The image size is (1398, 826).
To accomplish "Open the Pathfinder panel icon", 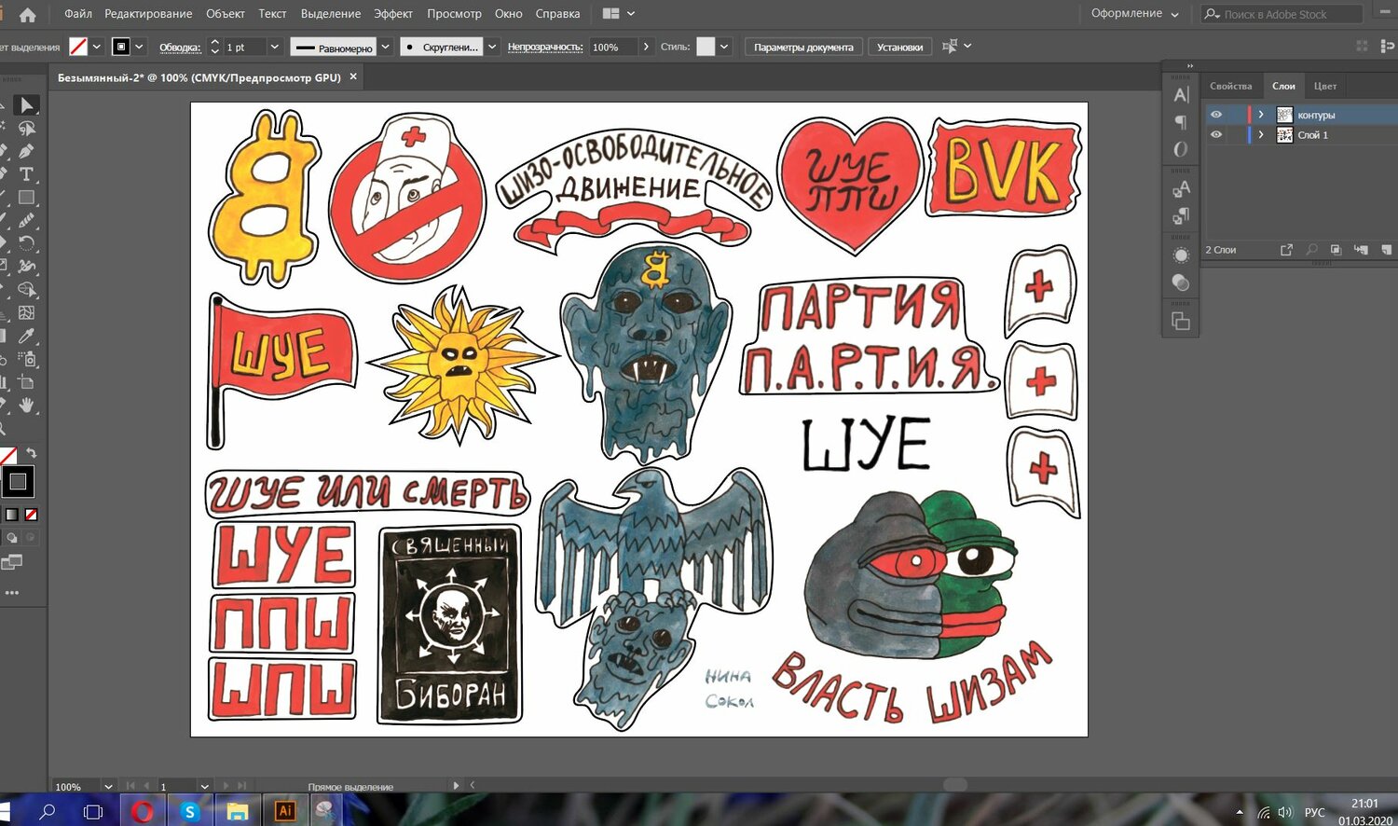I will (x=1181, y=322).
